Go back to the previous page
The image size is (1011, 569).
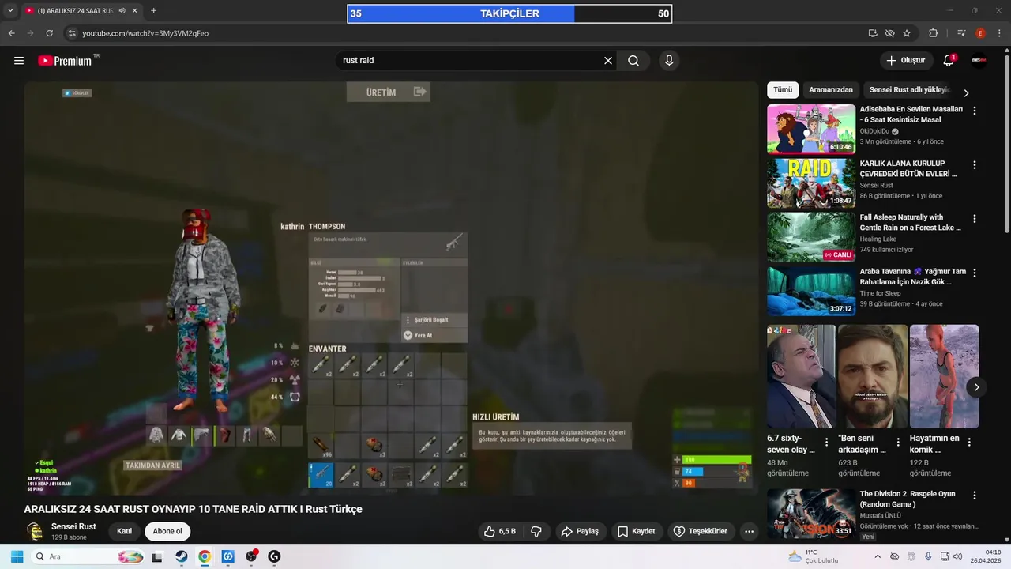click(11, 33)
